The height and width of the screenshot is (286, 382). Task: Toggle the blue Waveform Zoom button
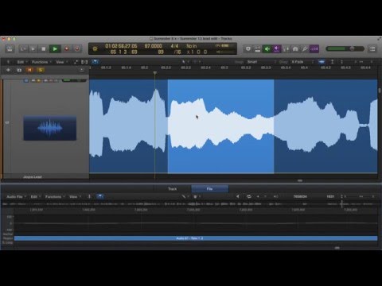[322, 62]
